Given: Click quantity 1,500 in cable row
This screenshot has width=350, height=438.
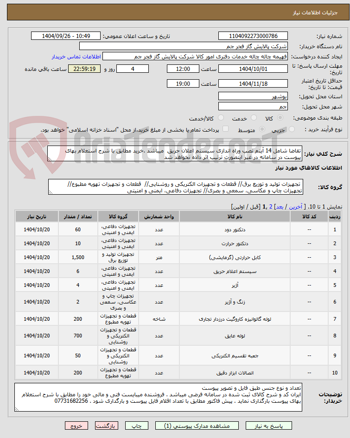Looking at the screenshot, I should pyautogui.click(x=78, y=258).
